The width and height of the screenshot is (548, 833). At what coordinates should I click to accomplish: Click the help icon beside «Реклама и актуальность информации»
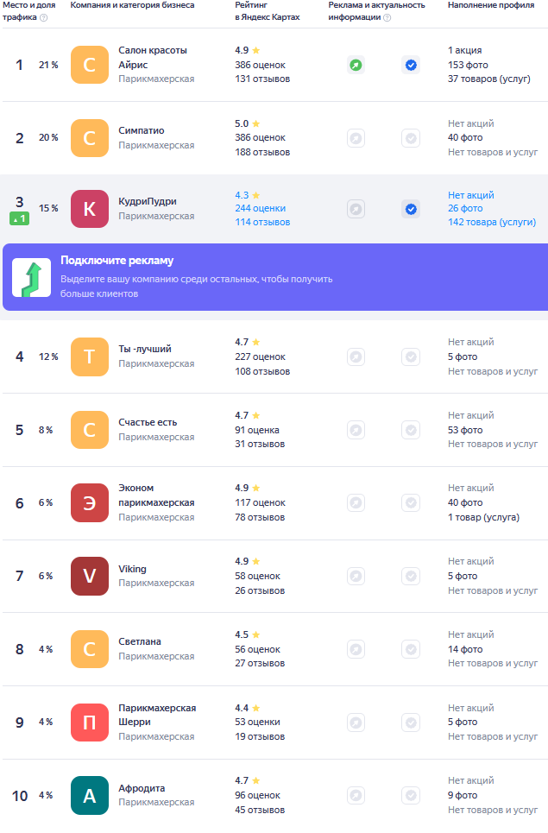[387, 17]
